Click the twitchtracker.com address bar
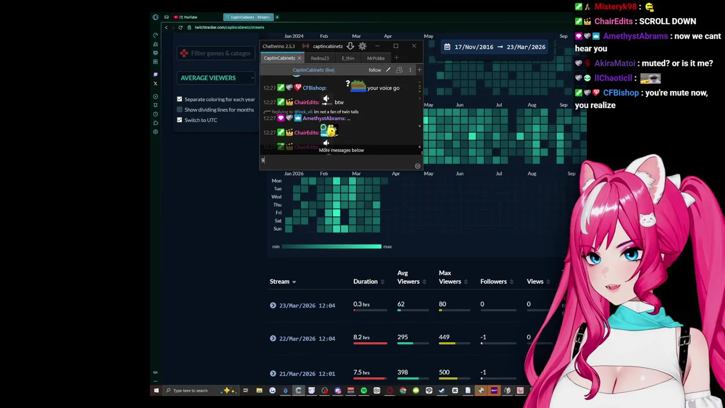The image size is (725, 408). [x=229, y=27]
